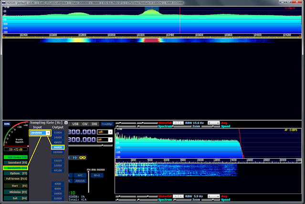Screen dimensions: 305x204
Task: Adjust first upper Spectrum slider
Action: tap(126, 126)
